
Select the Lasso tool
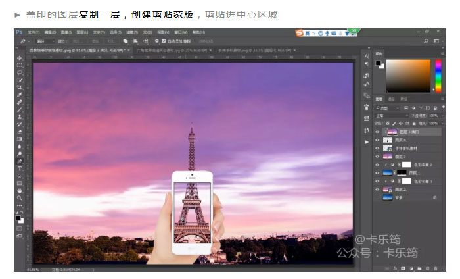(x=20, y=72)
